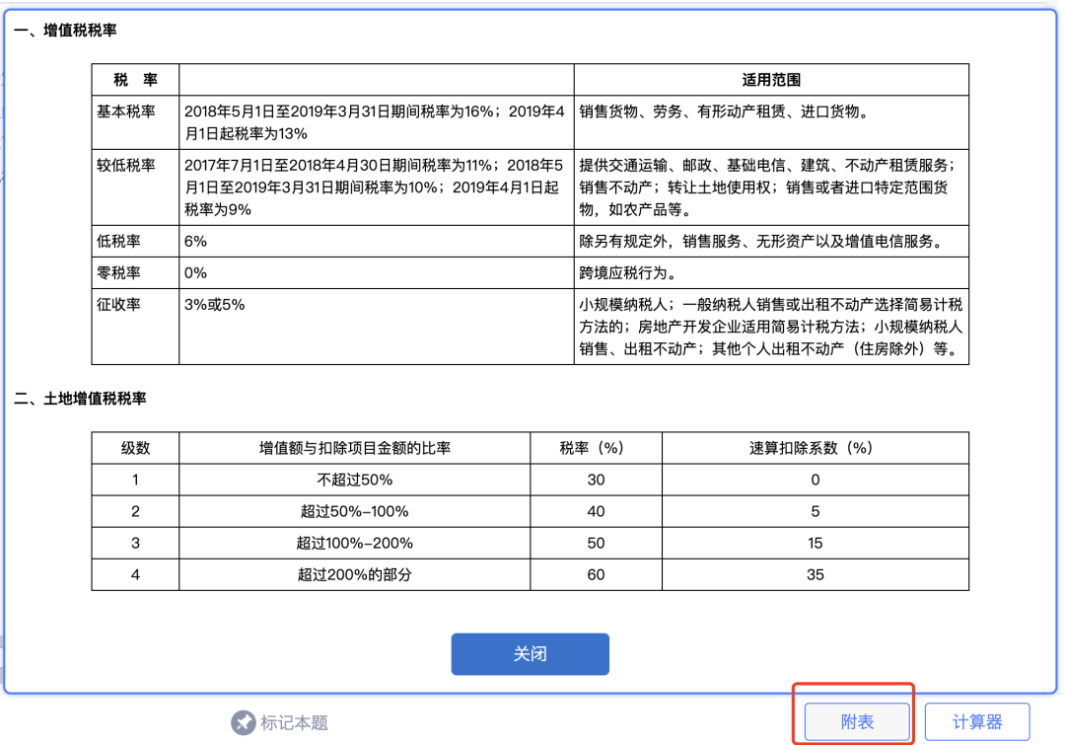Select the 超过200%的部分 cell
Image resolution: width=1065 pixels, height=745 pixels.
(x=354, y=574)
